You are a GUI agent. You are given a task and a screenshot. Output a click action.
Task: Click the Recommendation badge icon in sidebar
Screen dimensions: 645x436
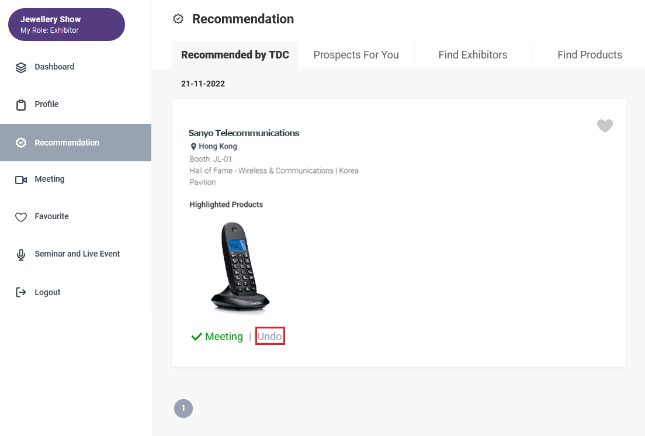(x=21, y=143)
